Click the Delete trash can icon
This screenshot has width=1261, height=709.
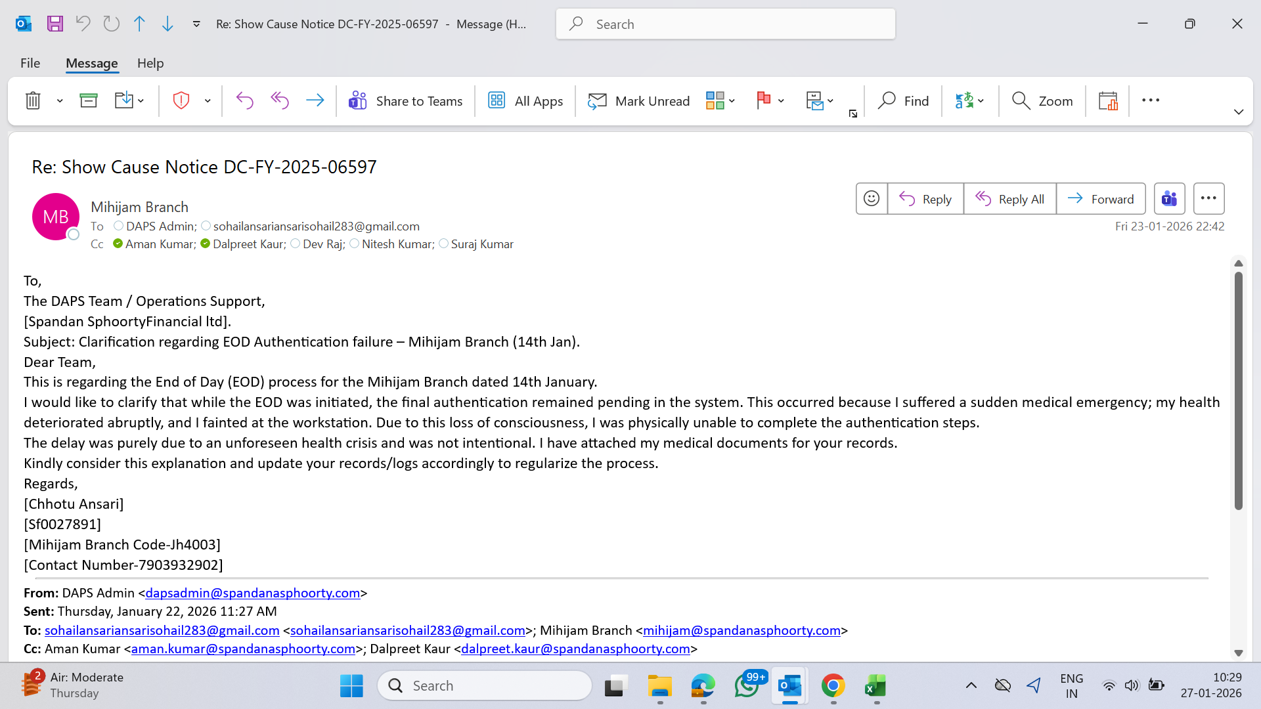tap(33, 100)
